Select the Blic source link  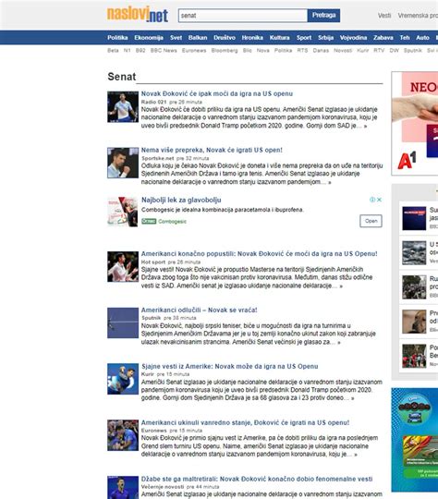[247, 50]
